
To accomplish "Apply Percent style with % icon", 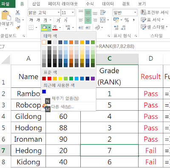I will tap(127, 20).
